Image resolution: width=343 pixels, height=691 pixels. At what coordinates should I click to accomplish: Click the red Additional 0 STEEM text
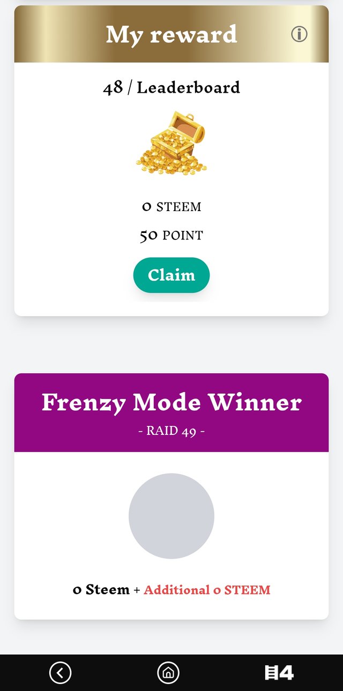click(207, 590)
